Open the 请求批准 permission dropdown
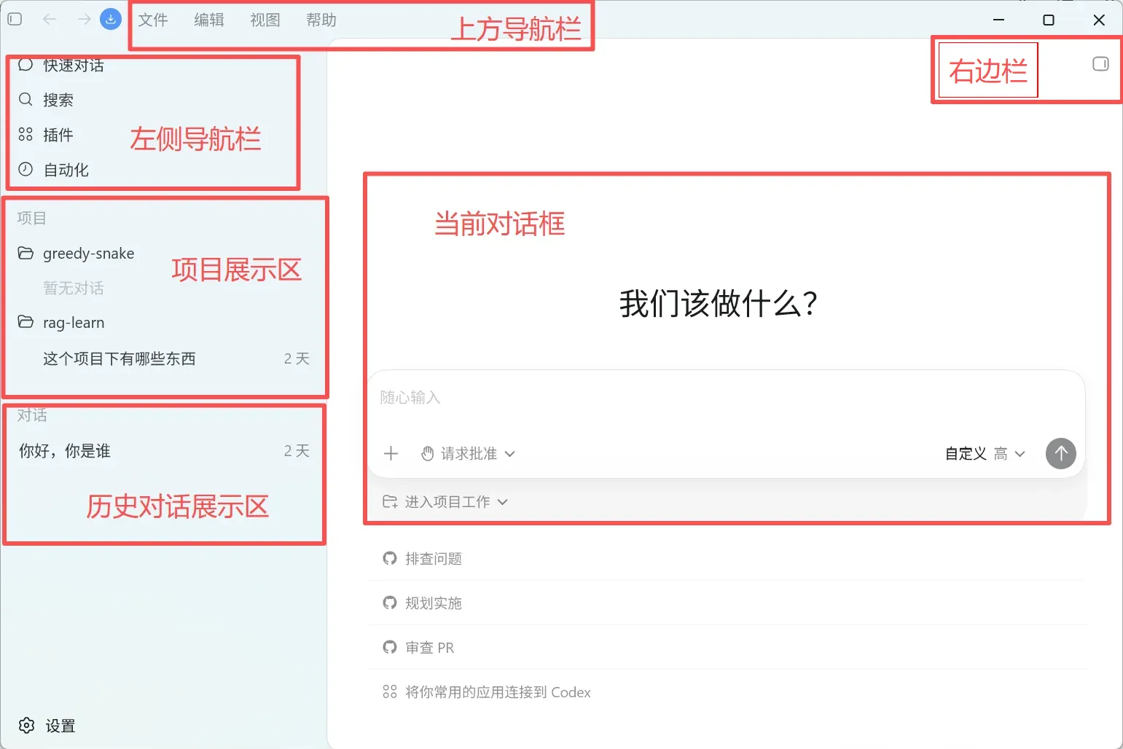 [469, 453]
